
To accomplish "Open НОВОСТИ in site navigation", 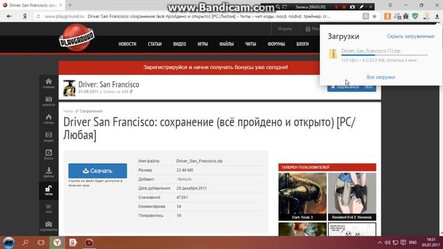I will tap(127, 44).
